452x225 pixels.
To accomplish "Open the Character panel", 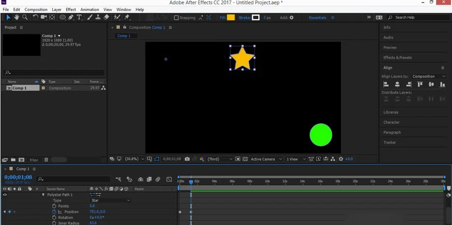I will pyautogui.click(x=391, y=122).
